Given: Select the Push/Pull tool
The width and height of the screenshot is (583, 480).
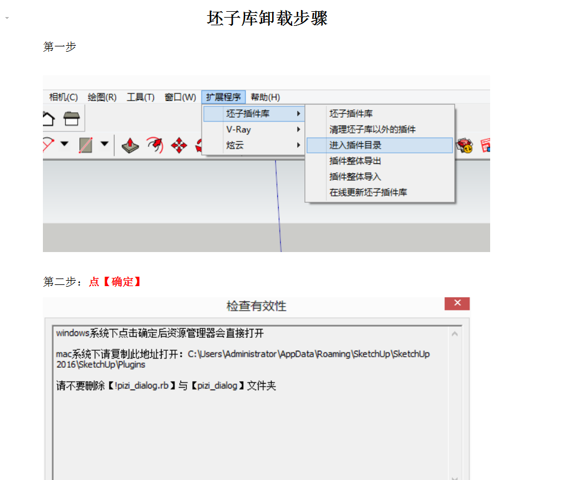Looking at the screenshot, I should (130, 145).
